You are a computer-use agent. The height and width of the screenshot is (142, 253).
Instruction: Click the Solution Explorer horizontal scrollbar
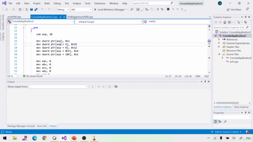227,103
